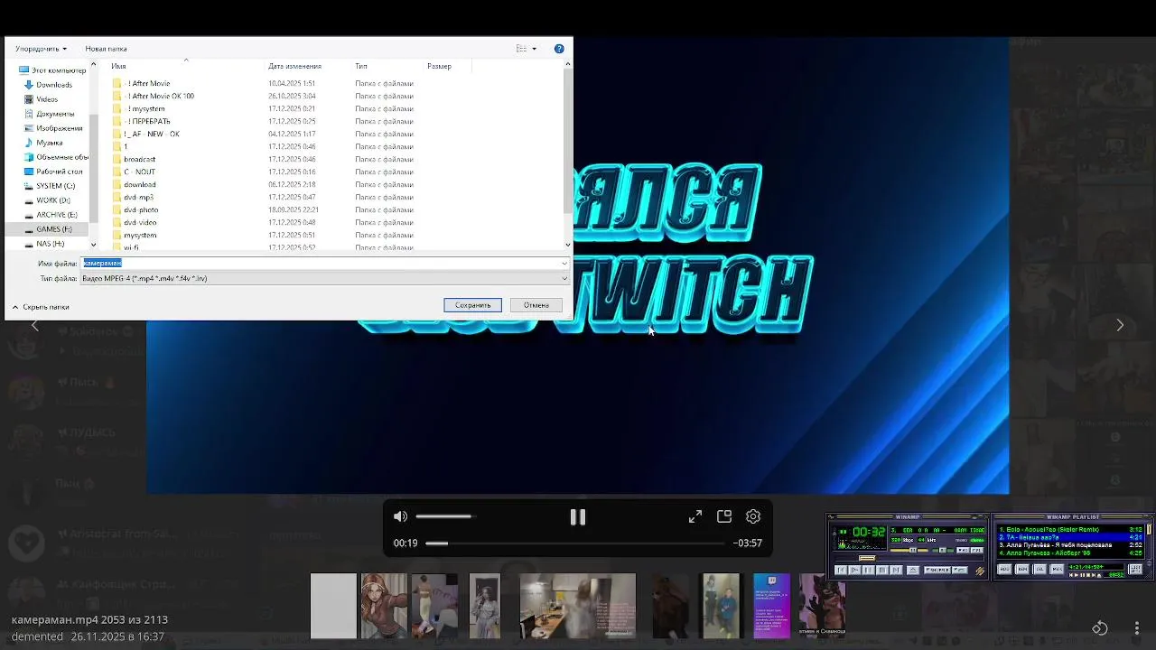Image resolution: width=1156 pixels, height=650 pixels.
Task: Open video player settings gear
Action: 753,516
